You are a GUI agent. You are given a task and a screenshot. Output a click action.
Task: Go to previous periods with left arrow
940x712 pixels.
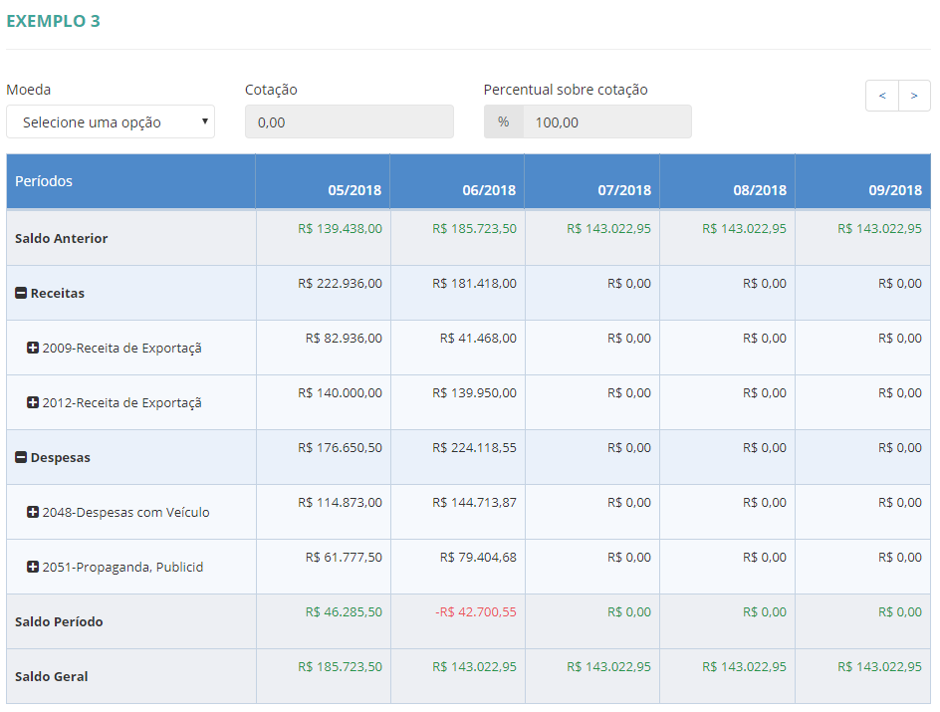pyautogui.click(x=882, y=96)
